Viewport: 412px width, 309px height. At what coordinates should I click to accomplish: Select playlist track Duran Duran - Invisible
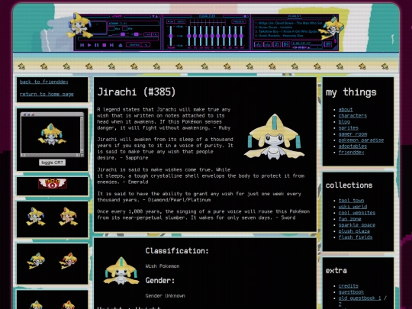[x=275, y=27]
